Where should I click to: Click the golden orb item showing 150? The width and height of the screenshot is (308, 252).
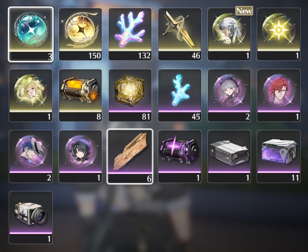(x=81, y=34)
